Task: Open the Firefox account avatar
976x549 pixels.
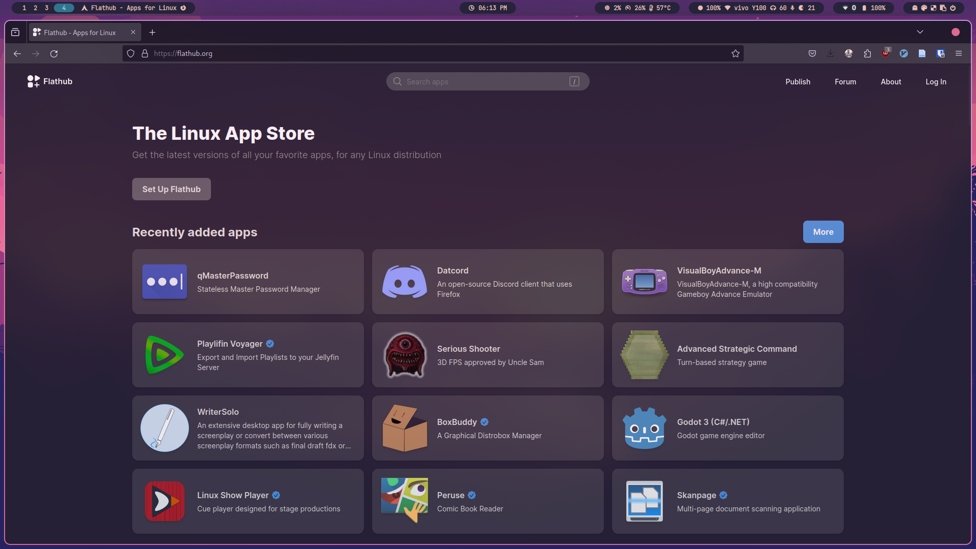Action: 848,53
